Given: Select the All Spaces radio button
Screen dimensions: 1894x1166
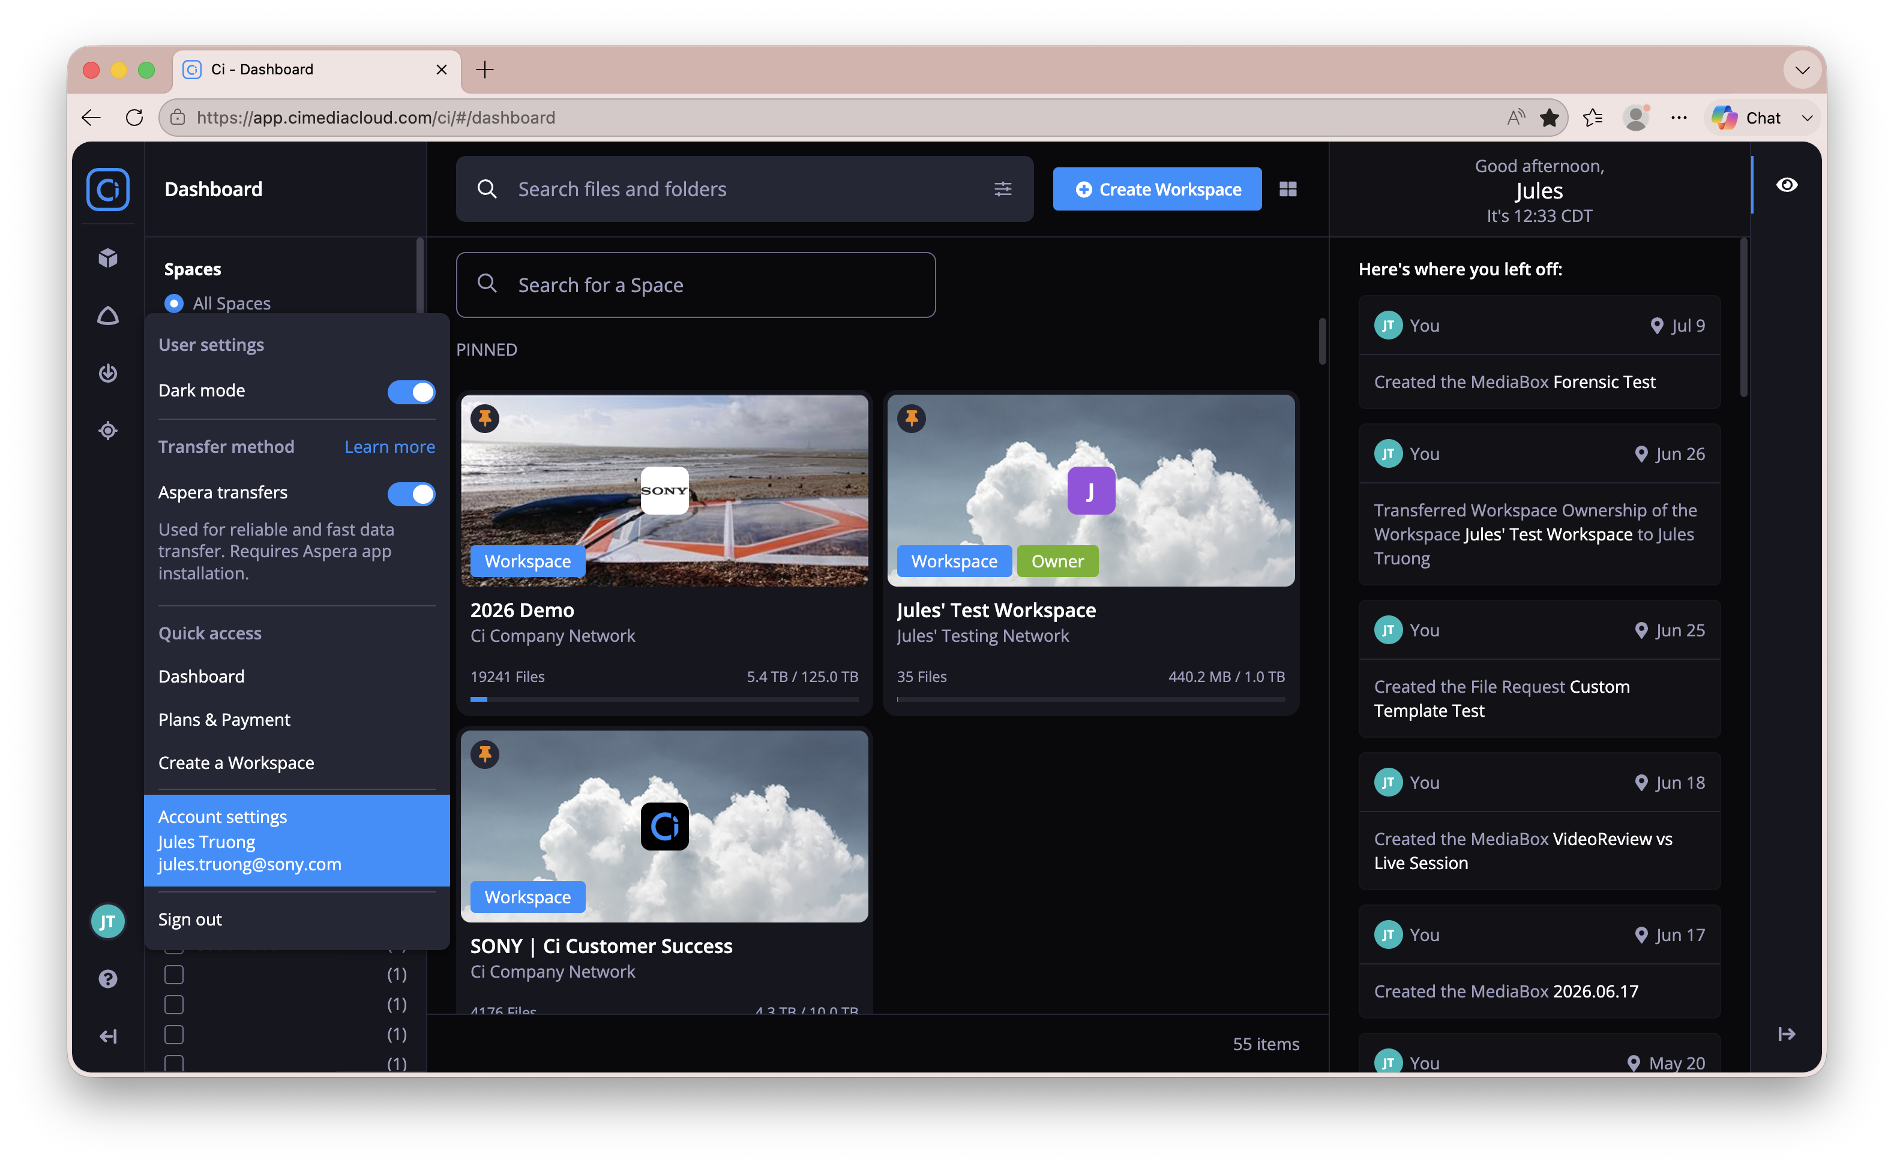Looking at the screenshot, I should 175,303.
